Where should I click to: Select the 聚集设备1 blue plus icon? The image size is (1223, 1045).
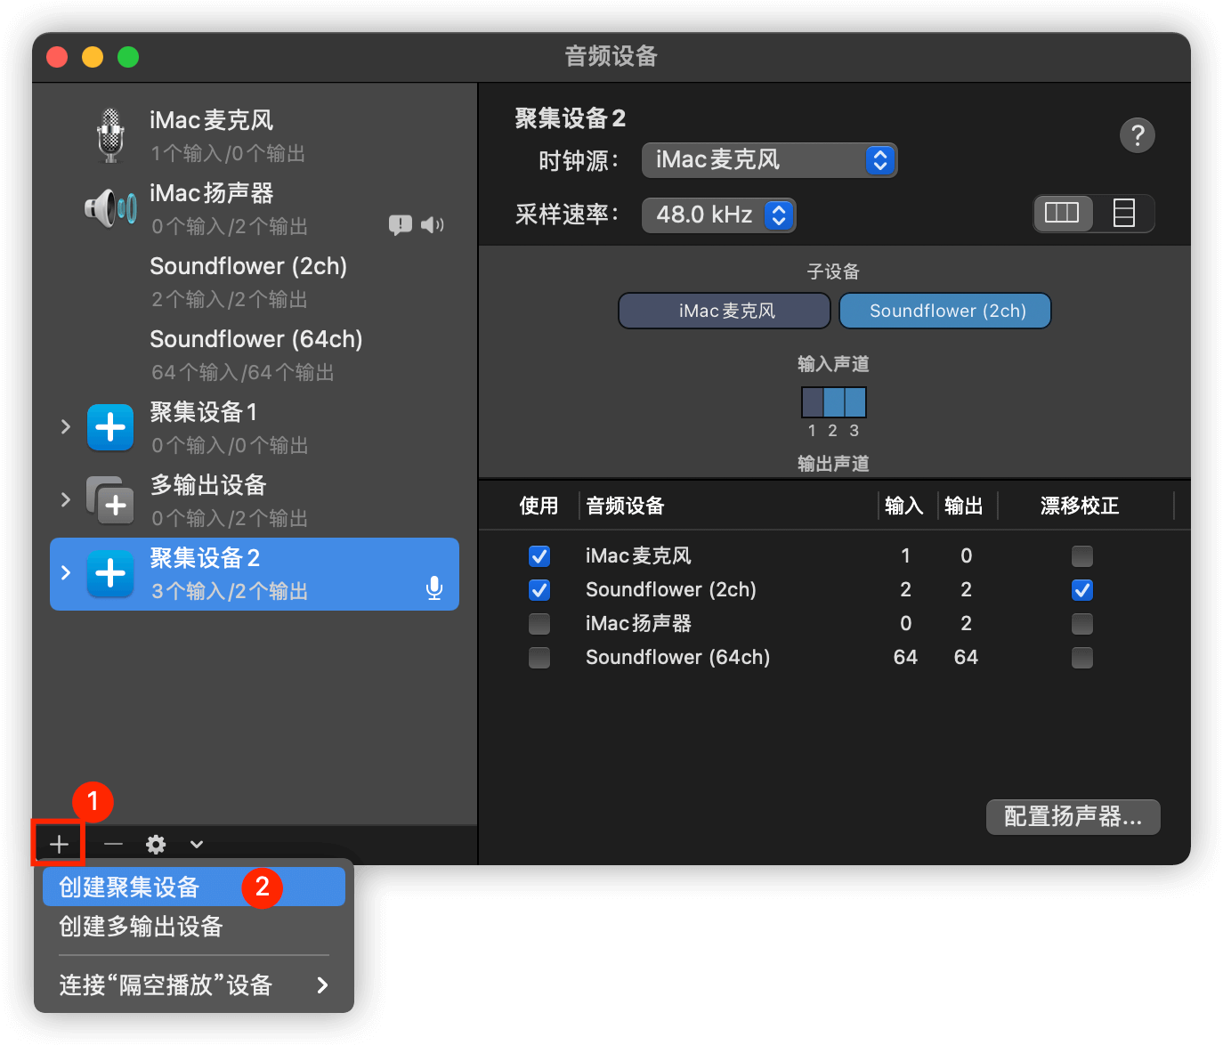[110, 427]
